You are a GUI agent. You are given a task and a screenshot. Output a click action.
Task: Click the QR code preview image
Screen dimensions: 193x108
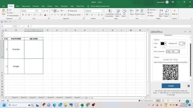point(170,72)
